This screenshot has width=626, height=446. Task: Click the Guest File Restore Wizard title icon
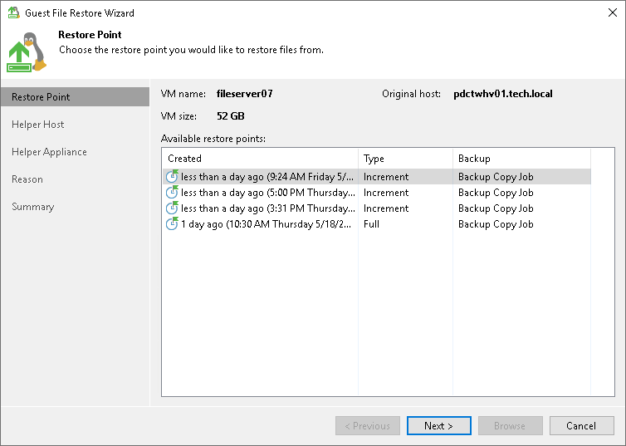tap(13, 12)
